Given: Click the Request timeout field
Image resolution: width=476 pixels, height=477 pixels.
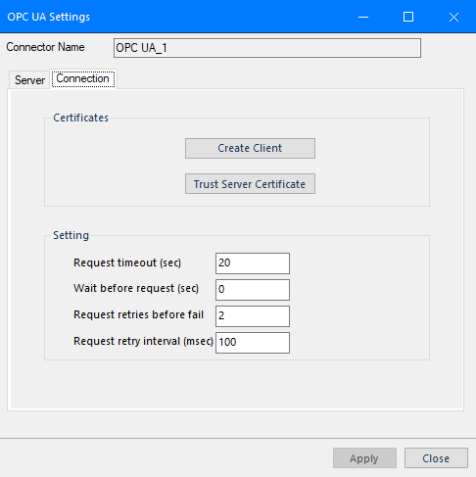Looking at the screenshot, I should 253,263.
